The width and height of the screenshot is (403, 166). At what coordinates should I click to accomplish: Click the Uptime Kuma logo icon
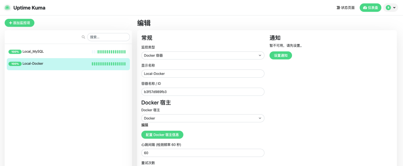pyautogui.click(x=7, y=8)
